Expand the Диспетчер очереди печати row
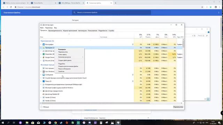Viewport: 223px width, 125px height. pos(41,91)
